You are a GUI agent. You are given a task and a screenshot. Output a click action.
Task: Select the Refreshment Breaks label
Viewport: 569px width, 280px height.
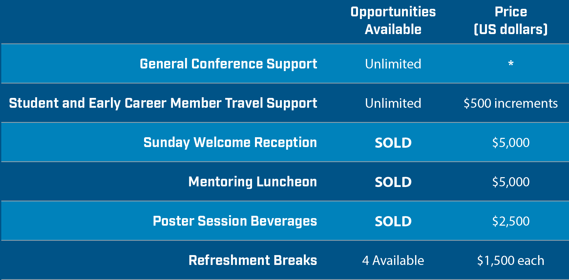point(253,260)
